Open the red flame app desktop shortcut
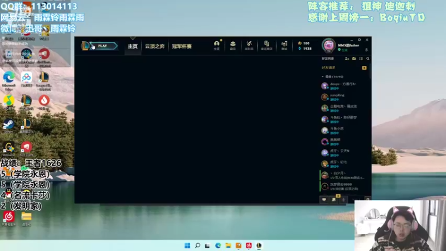Viewport: 446px width, 251px height. point(44,103)
